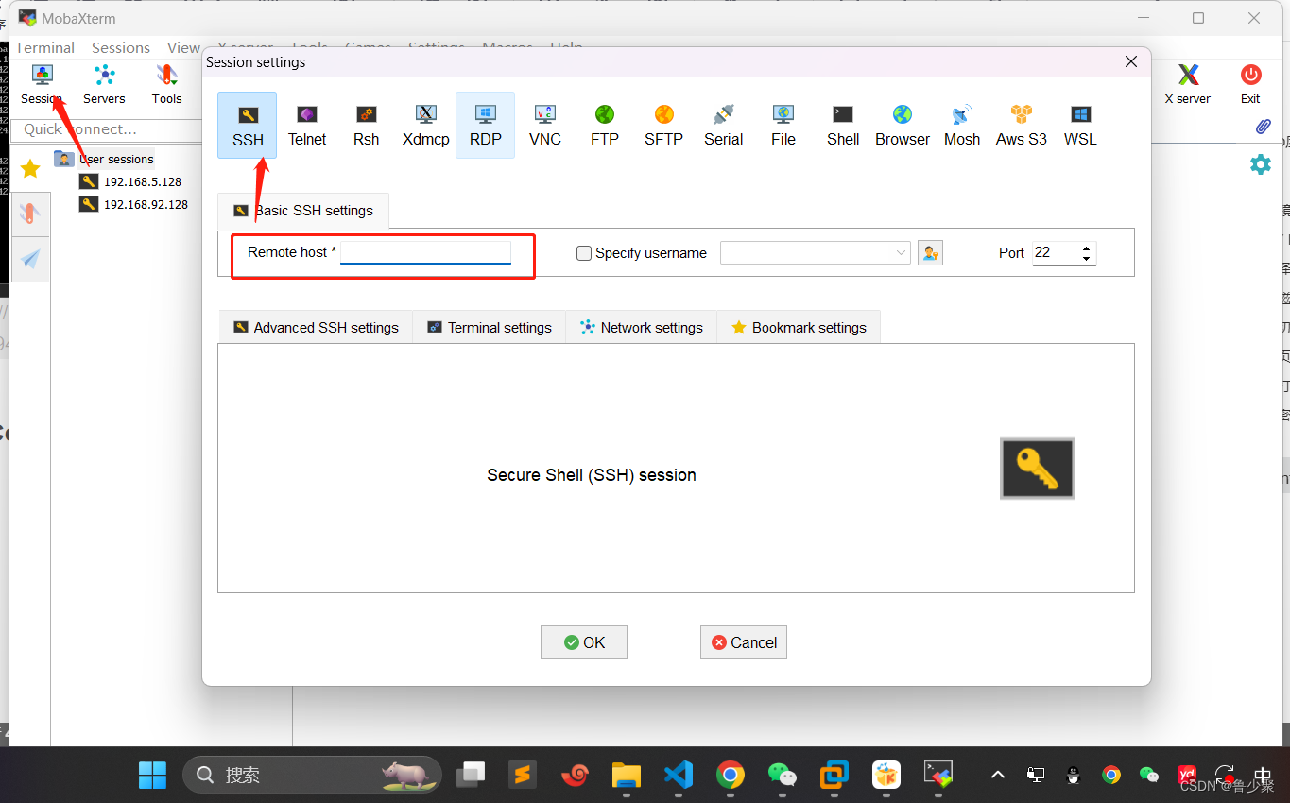Open File Explorer from taskbar
The width and height of the screenshot is (1290, 803).
626,775
